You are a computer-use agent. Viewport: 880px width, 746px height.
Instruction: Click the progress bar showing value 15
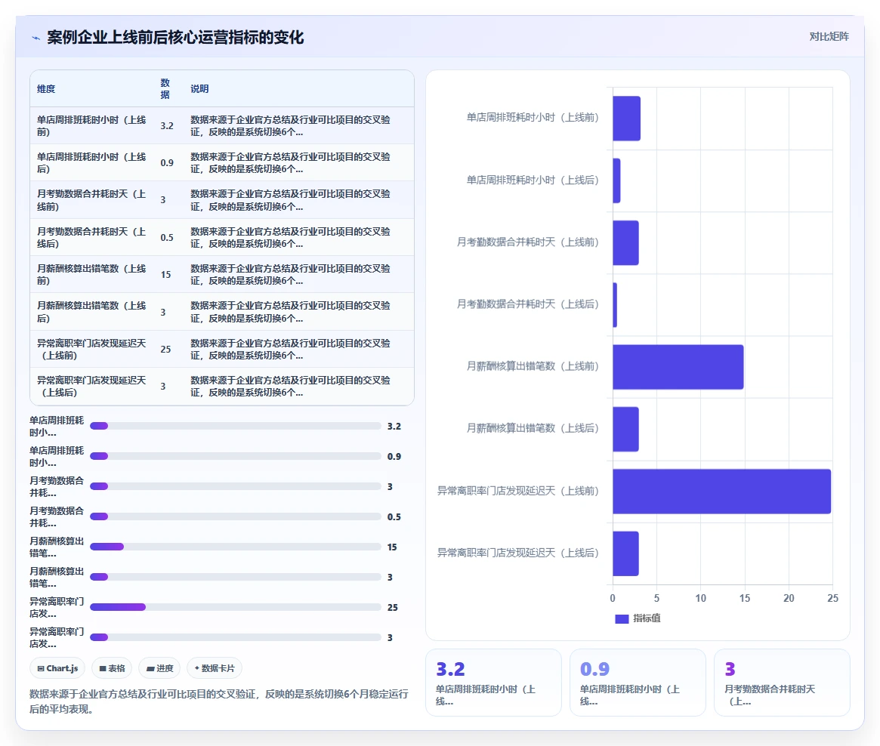point(235,547)
